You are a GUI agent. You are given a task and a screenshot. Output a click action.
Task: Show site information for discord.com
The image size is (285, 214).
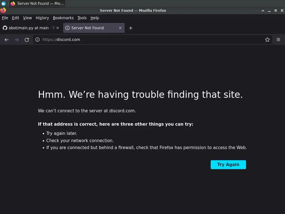(x=38, y=40)
